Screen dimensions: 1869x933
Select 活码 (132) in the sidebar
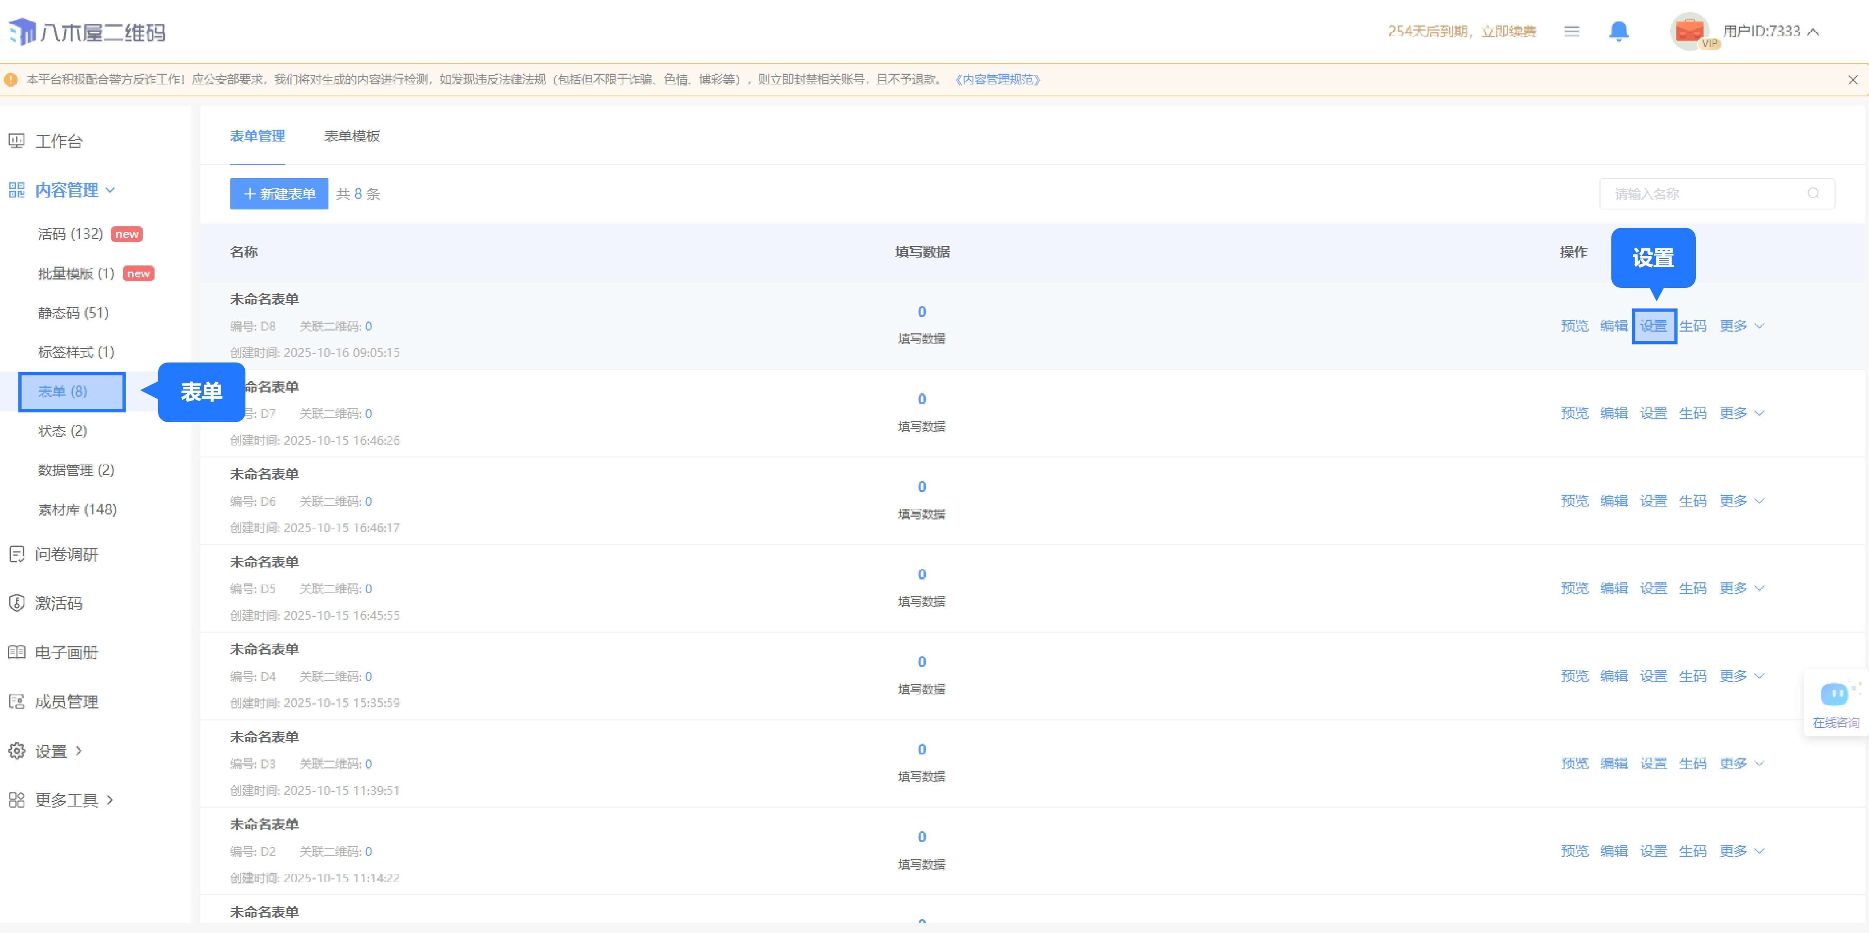[70, 234]
